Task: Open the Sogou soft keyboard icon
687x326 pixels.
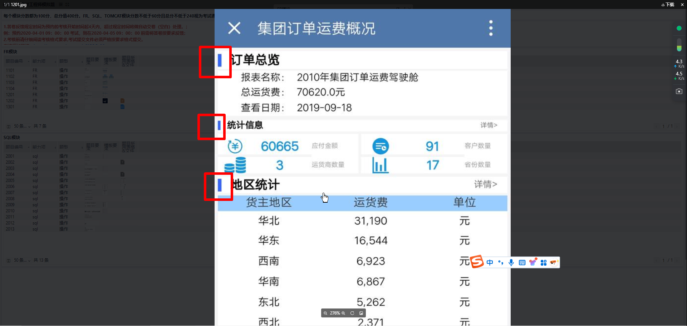Action: (x=522, y=262)
